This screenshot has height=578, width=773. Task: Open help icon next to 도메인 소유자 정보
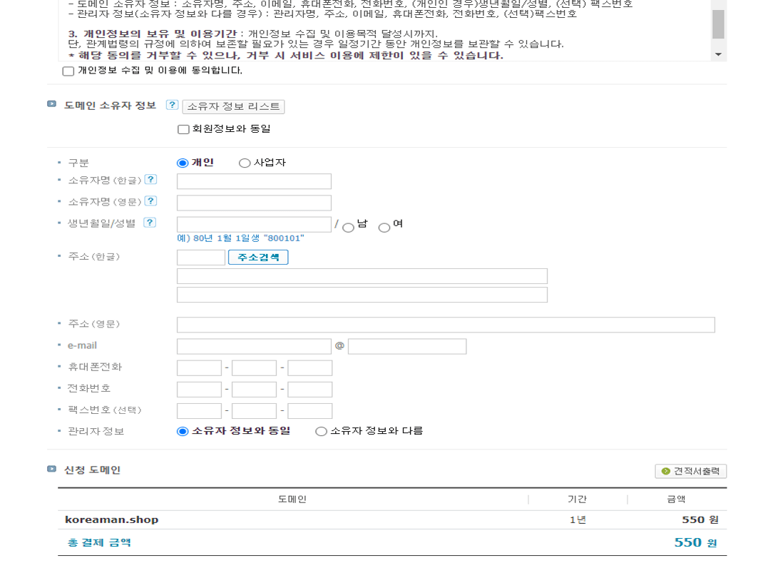pos(172,105)
